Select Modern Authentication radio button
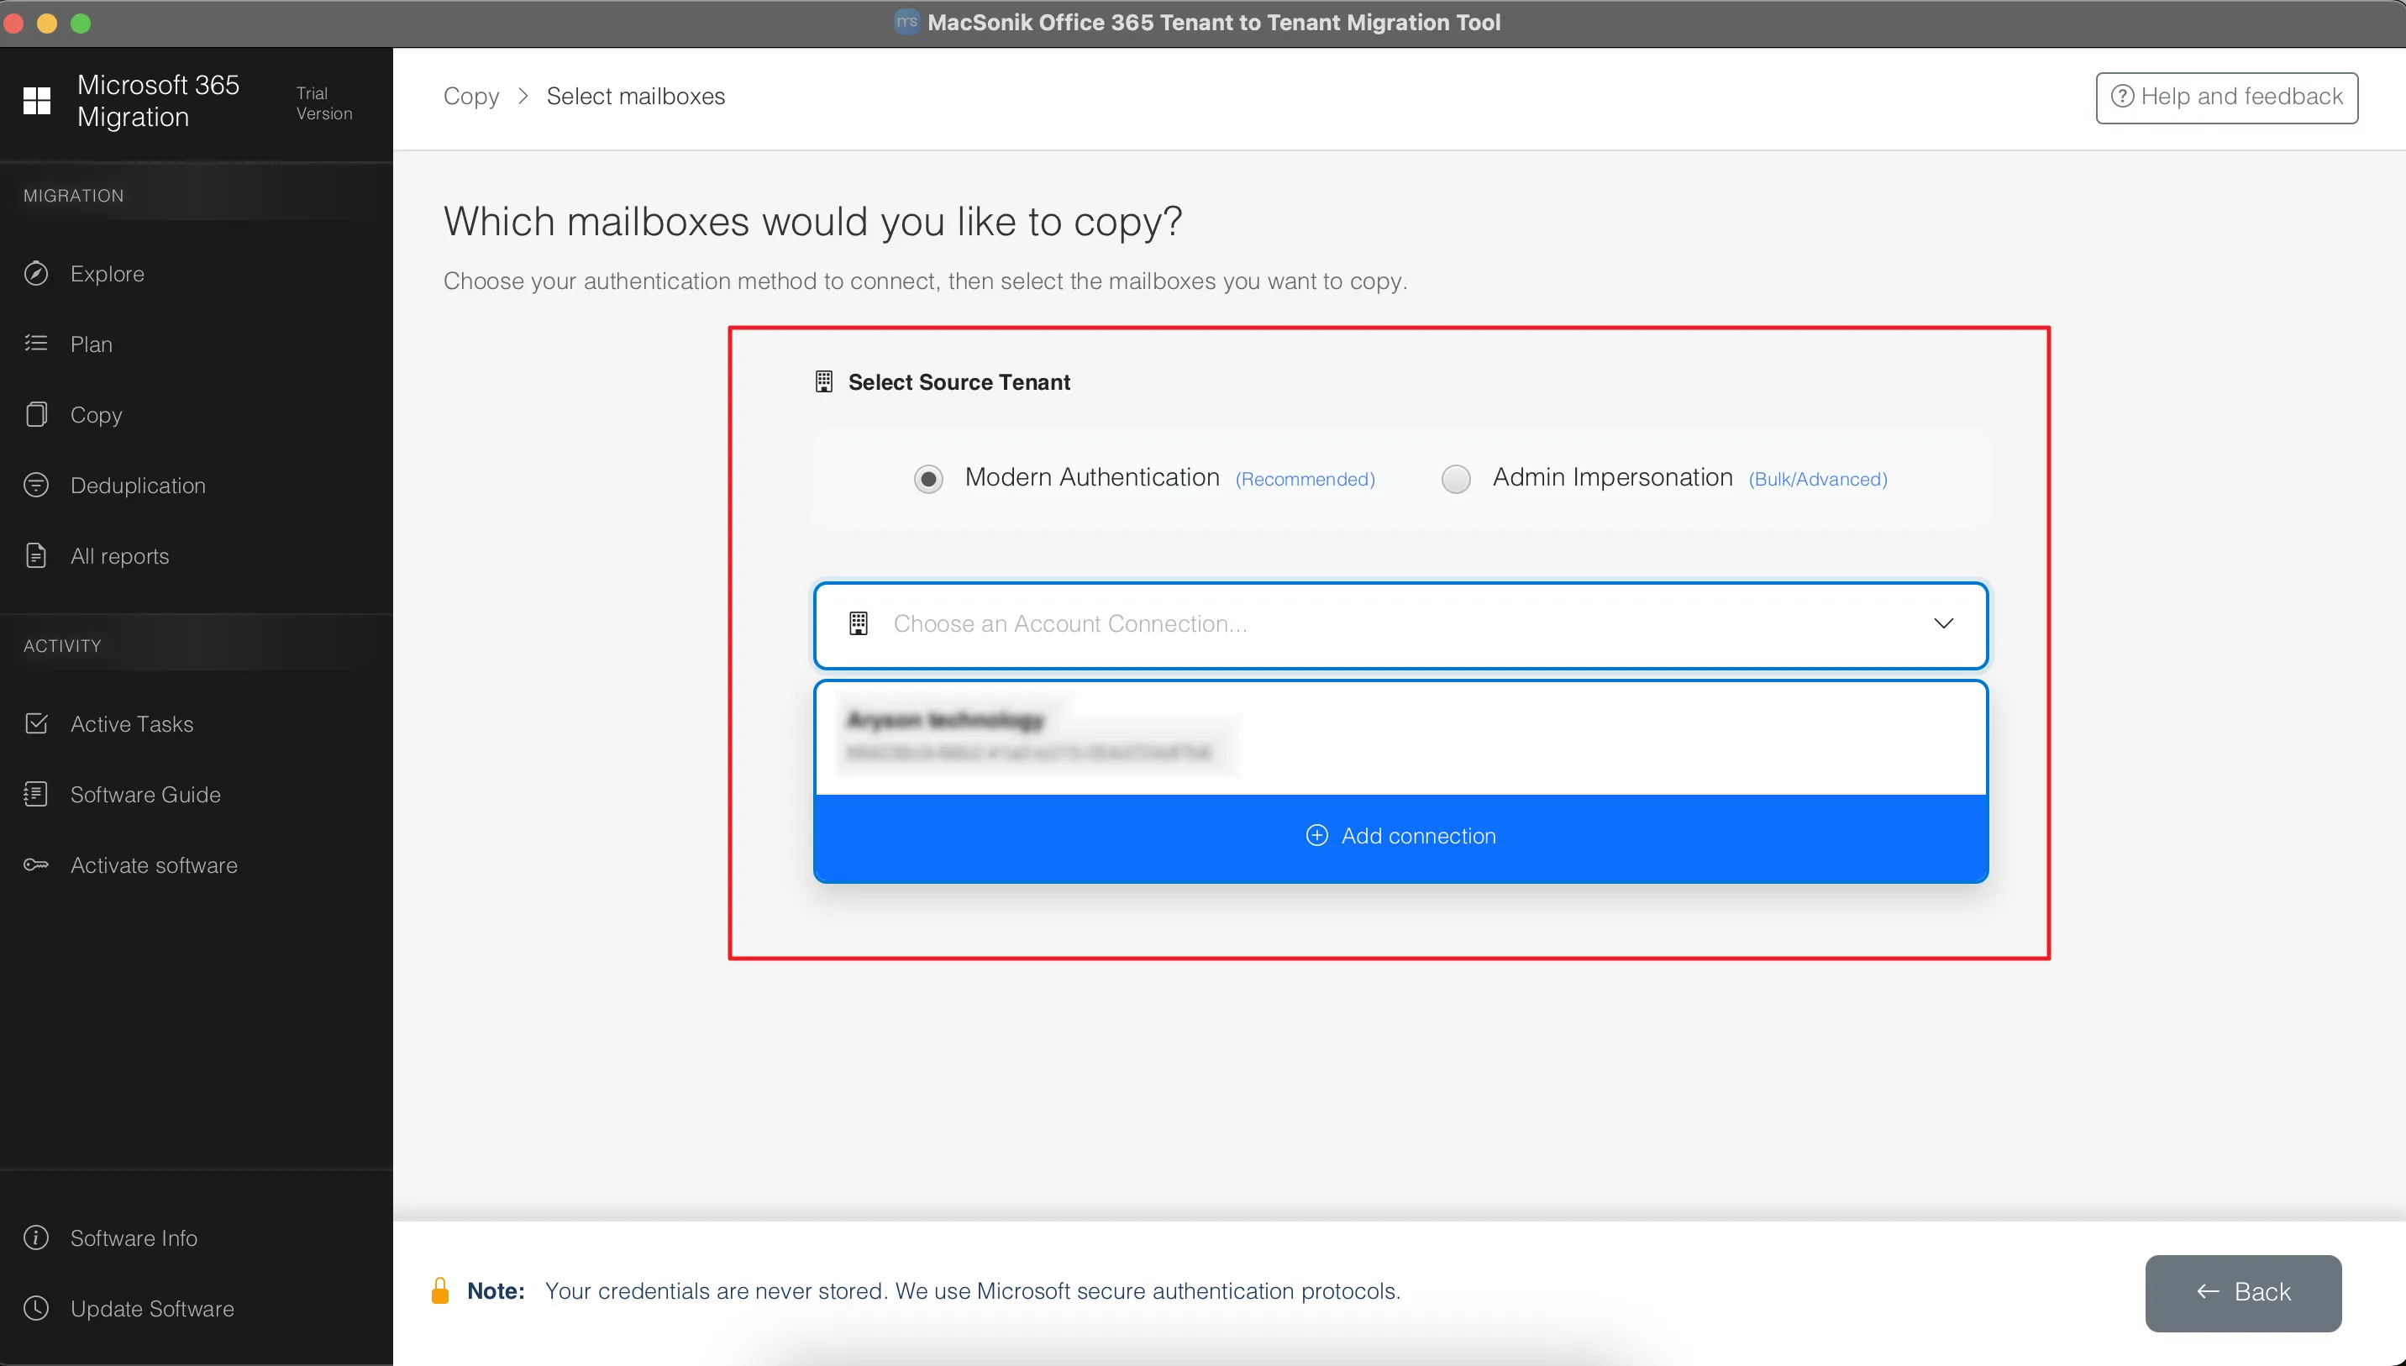This screenshot has width=2406, height=1366. coord(928,479)
